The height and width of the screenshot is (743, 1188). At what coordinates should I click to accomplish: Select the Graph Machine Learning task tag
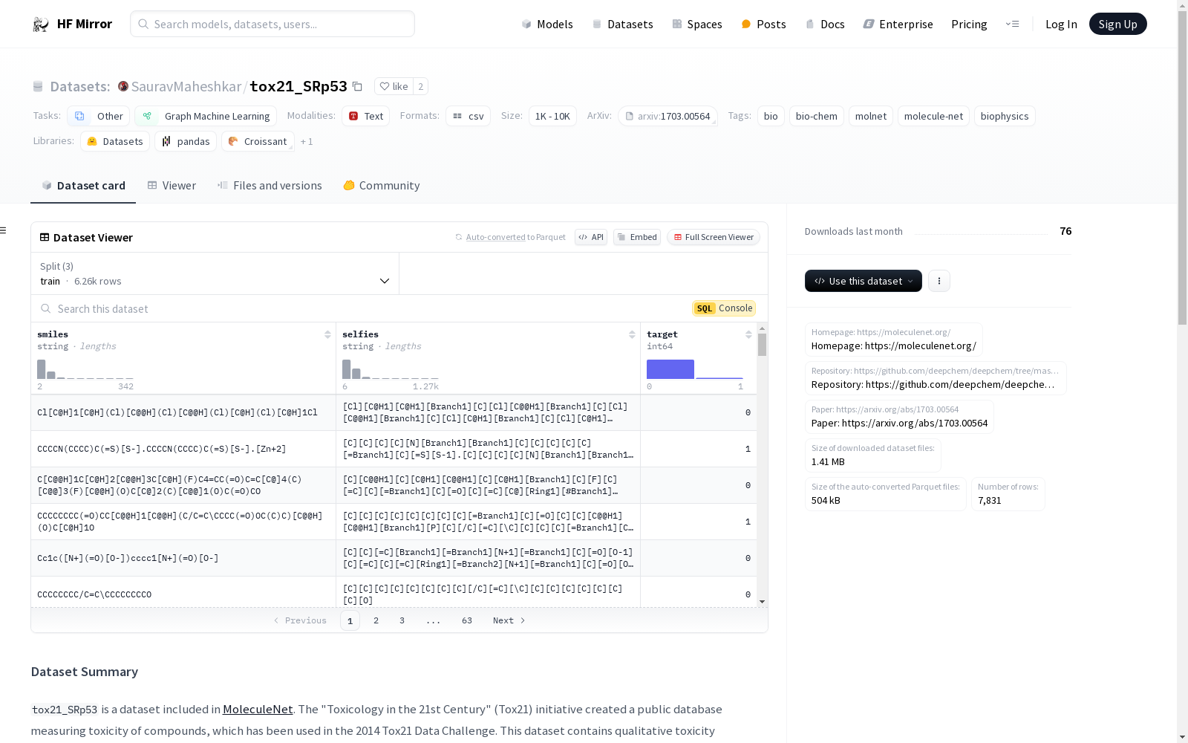(206, 116)
